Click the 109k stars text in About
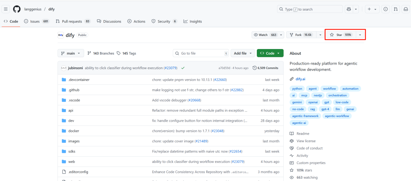The height and width of the screenshot is (181, 411). tap(304, 170)
